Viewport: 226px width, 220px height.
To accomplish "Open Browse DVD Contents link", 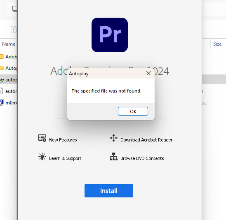I will pyautogui.click(x=142, y=158).
